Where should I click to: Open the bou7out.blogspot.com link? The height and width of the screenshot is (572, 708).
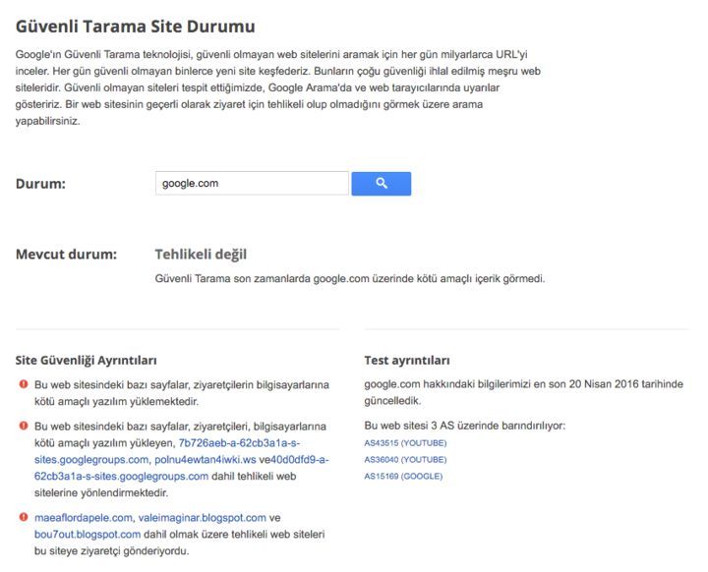[x=88, y=535]
